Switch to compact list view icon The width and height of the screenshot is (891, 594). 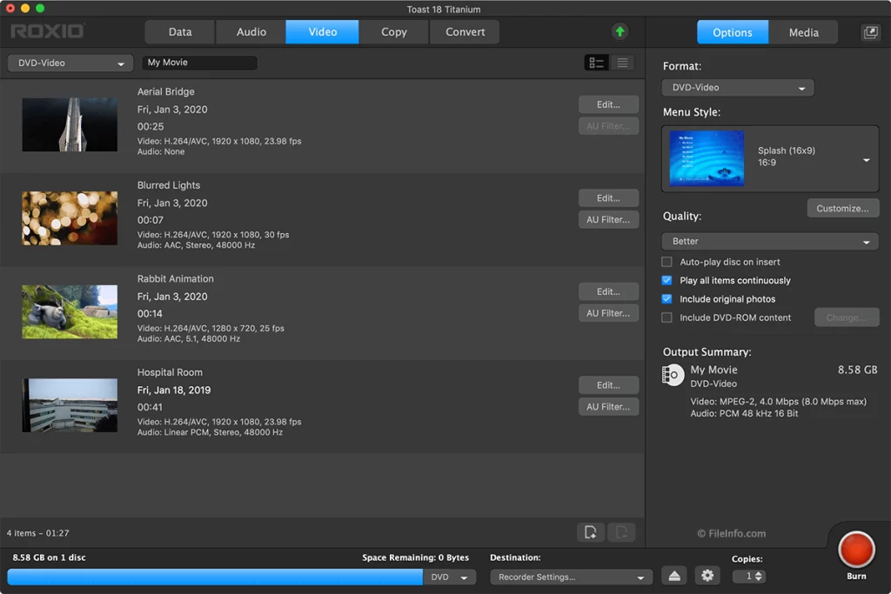tap(622, 63)
